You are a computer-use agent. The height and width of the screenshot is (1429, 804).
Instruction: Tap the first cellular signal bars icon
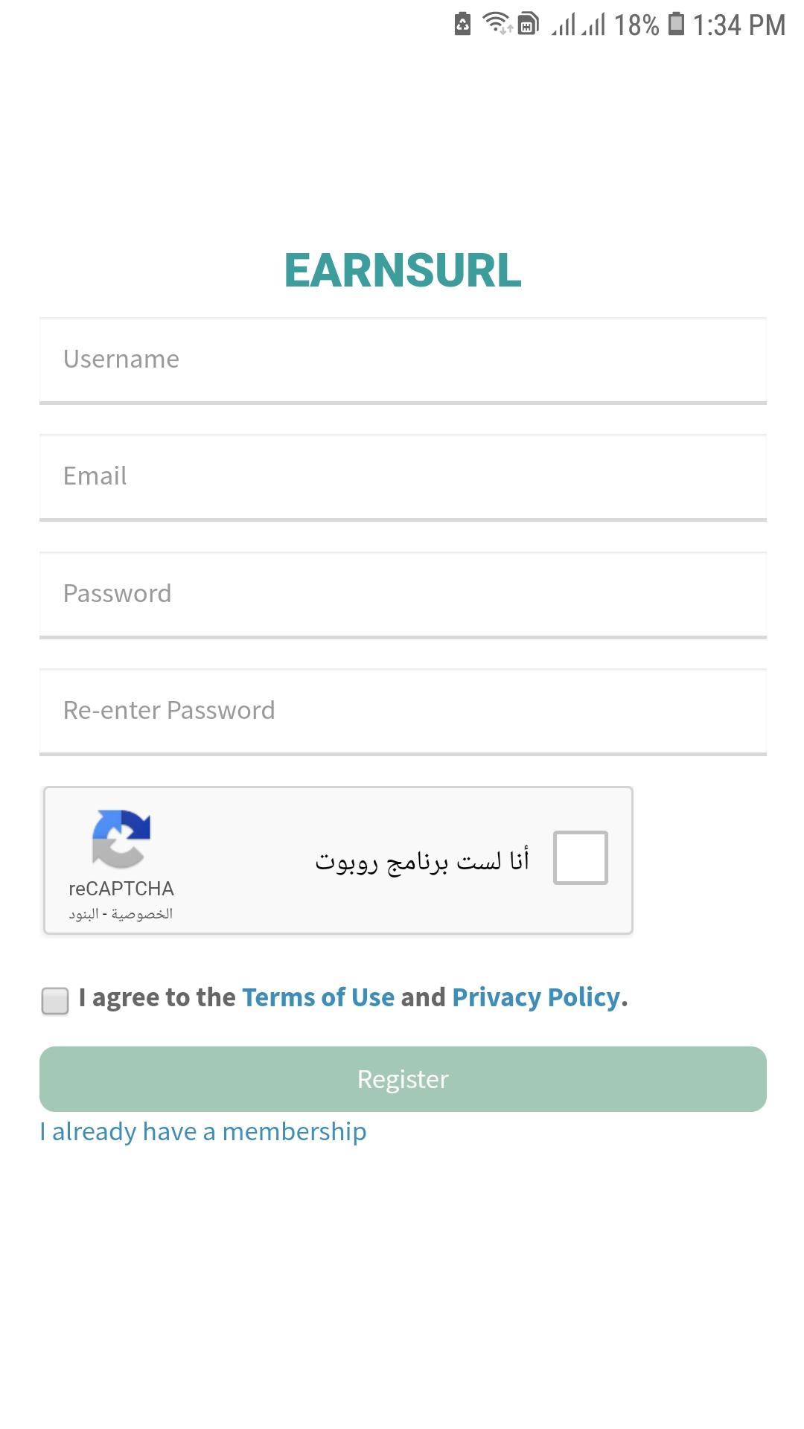(564, 25)
